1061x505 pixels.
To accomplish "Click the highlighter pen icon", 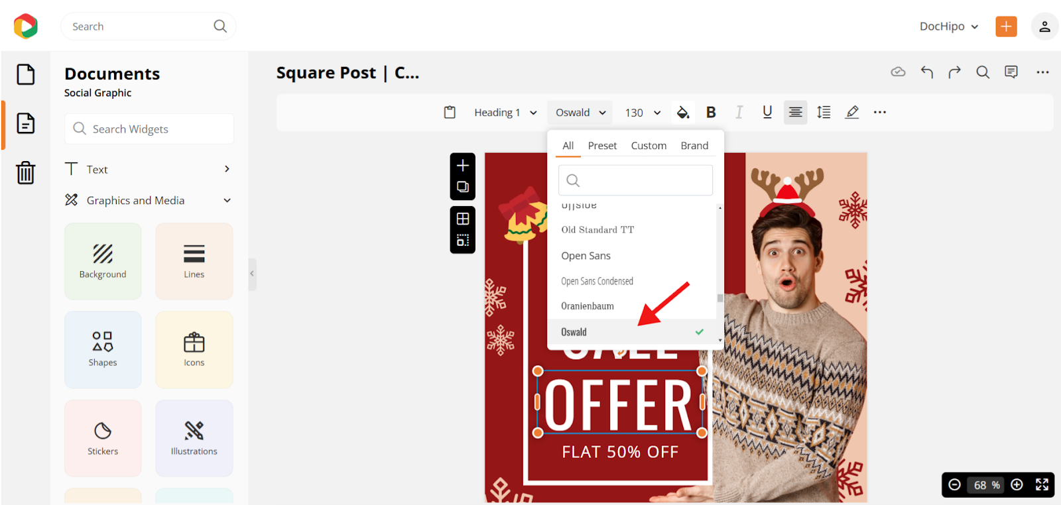I will pyautogui.click(x=852, y=112).
